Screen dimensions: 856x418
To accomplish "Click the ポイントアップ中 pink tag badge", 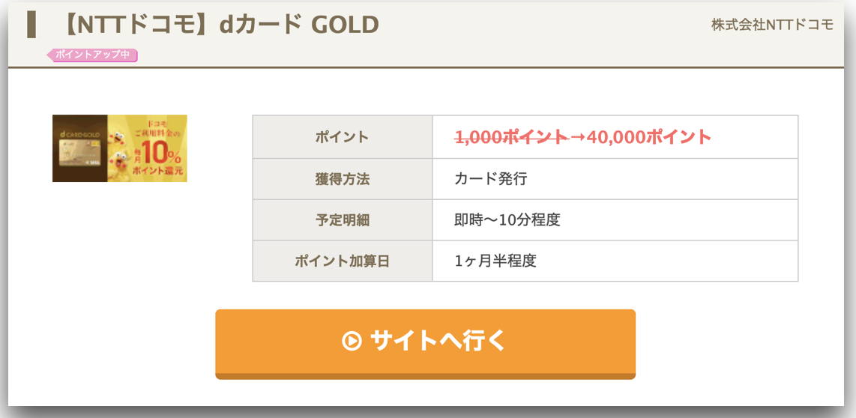I will coord(91,55).
